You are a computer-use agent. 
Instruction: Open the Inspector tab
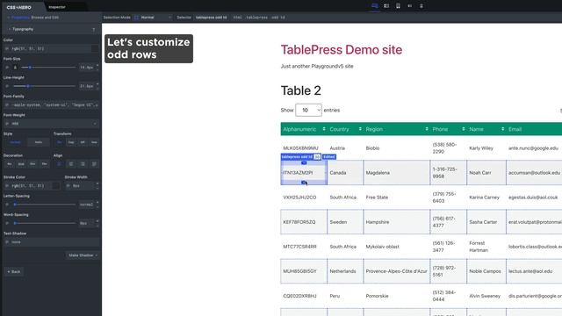57,7
